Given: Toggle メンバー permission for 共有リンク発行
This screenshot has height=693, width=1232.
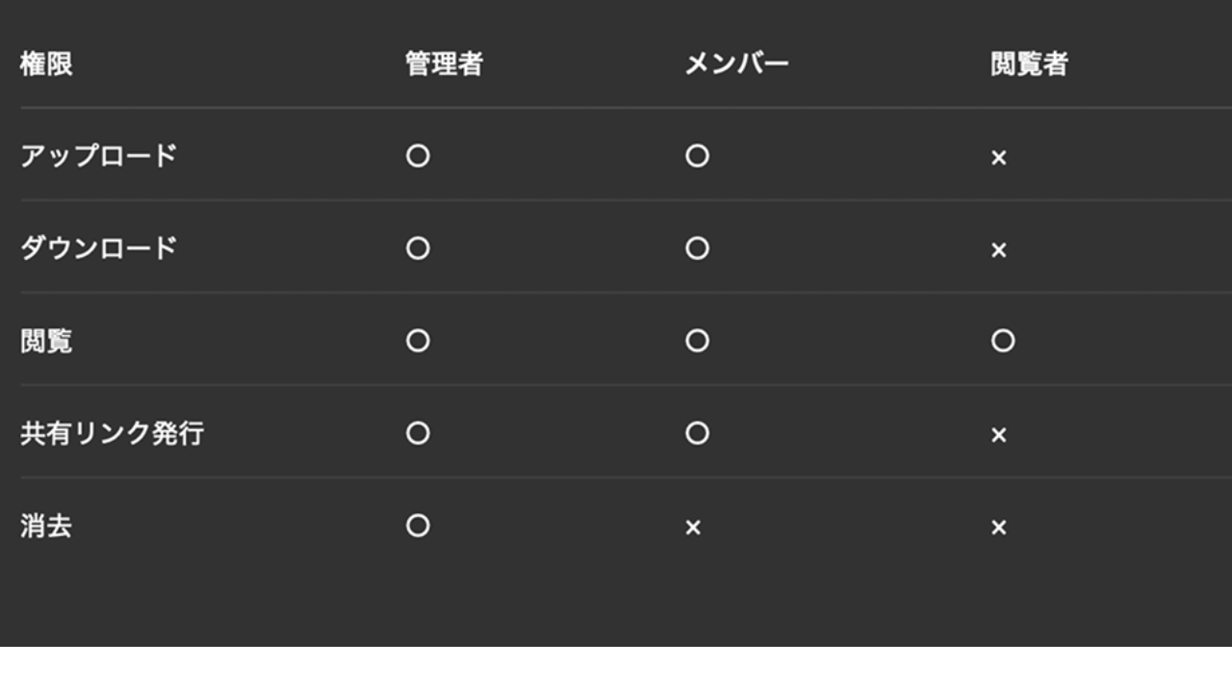Looking at the screenshot, I should click(x=697, y=433).
